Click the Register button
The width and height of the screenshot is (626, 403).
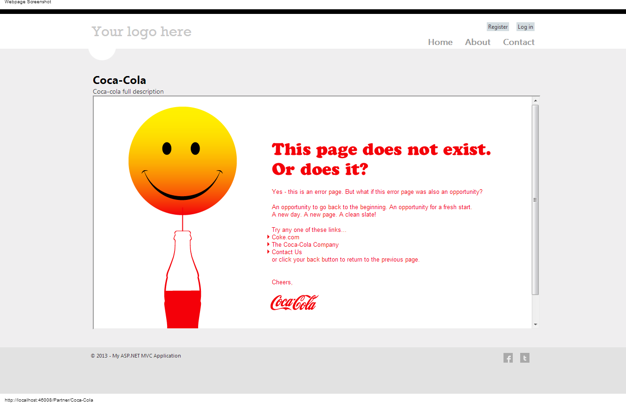pos(497,26)
